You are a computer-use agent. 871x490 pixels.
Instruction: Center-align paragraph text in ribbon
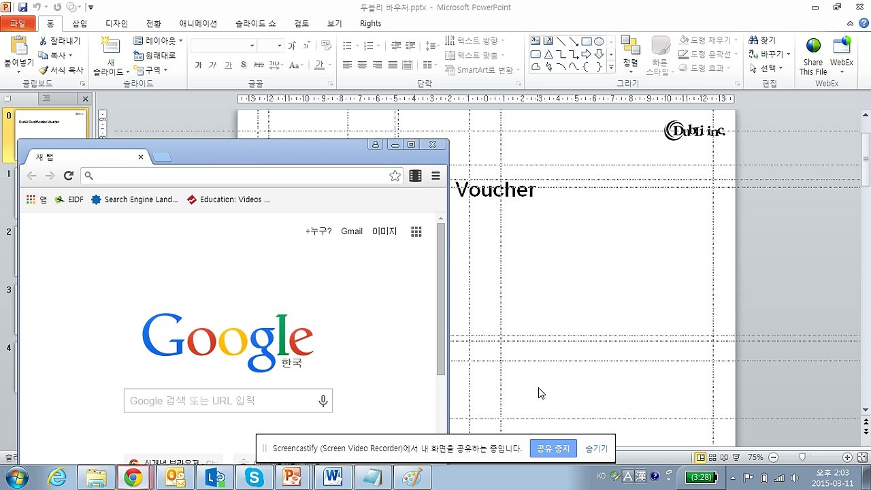tap(362, 65)
